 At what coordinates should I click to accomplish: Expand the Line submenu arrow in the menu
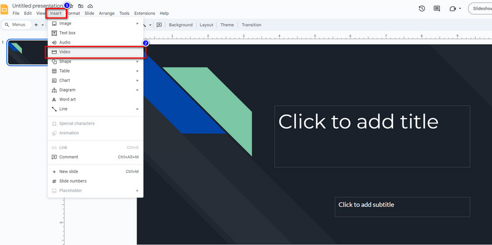(137, 109)
